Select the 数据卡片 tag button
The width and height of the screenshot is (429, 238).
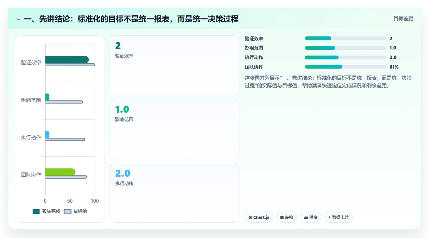[x=339, y=217]
